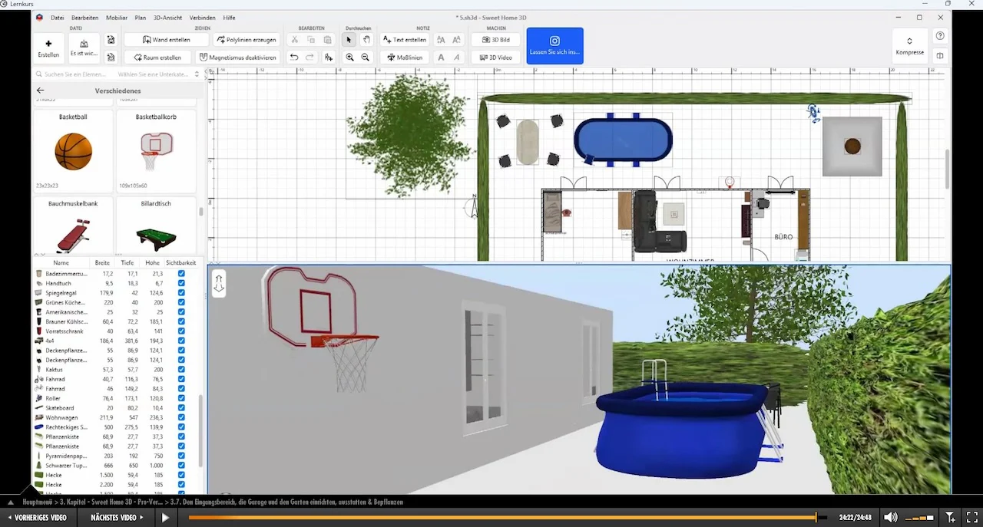Click Wand erstellen button
This screenshot has width=983, height=527.
(x=167, y=40)
